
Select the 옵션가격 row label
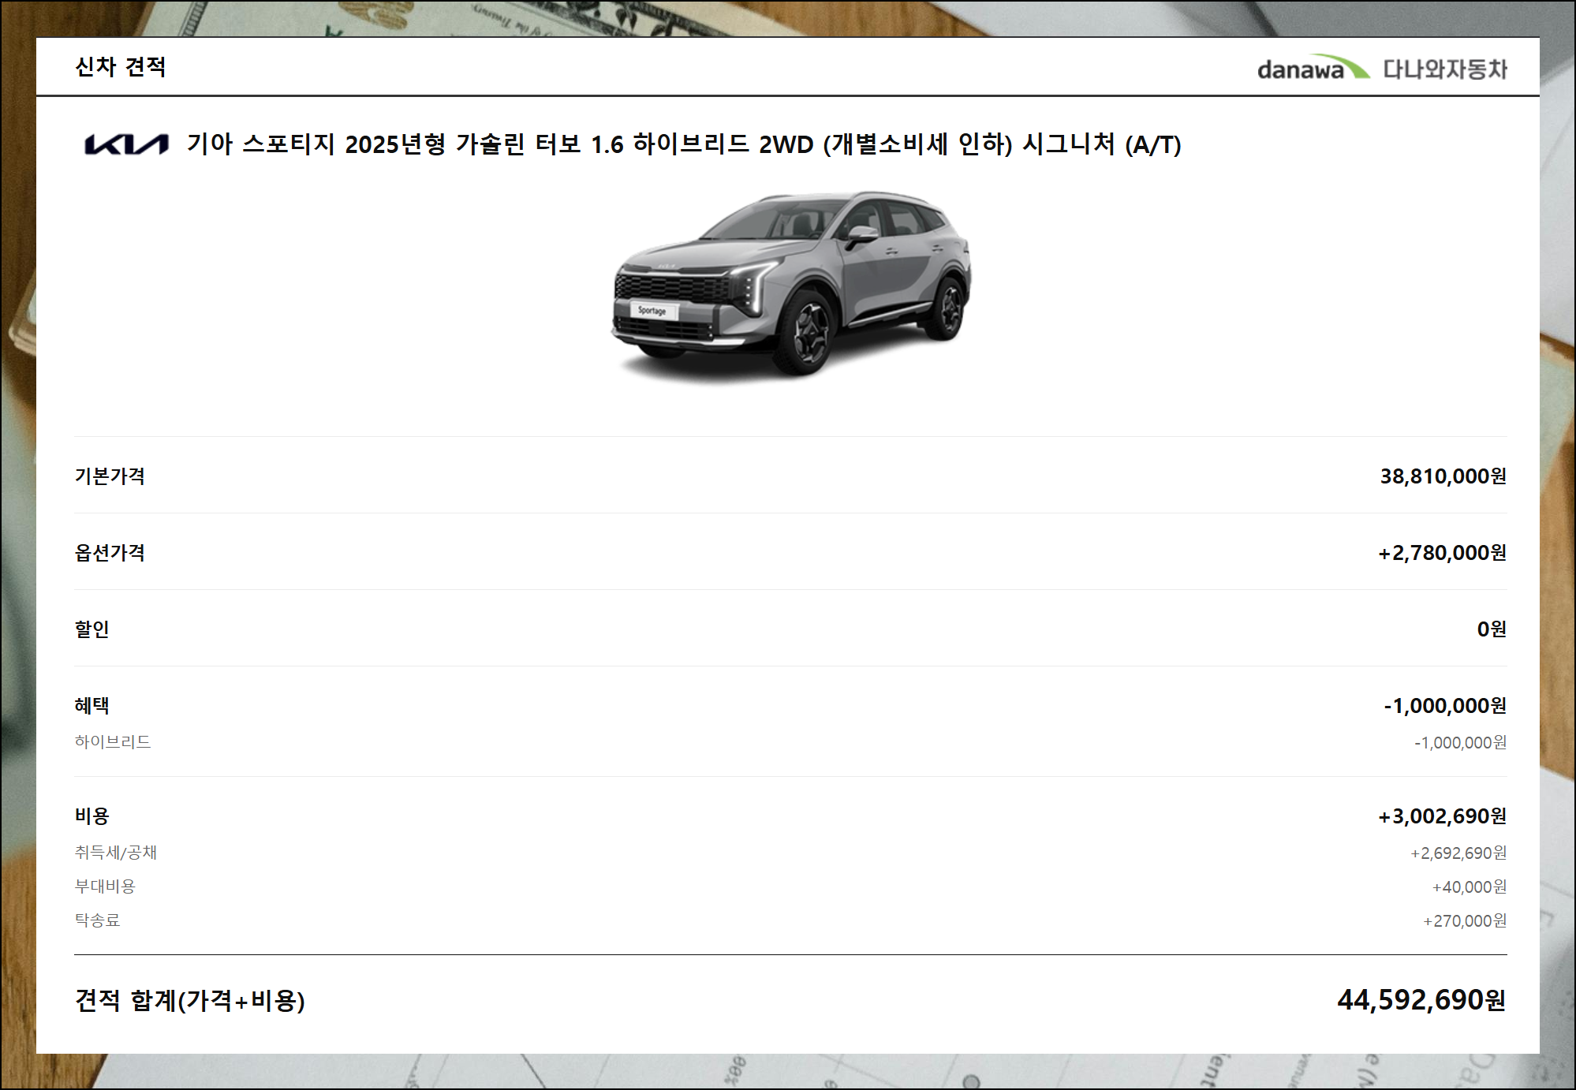(110, 552)
